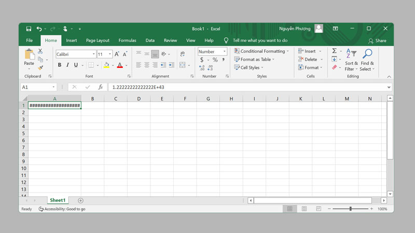Select the Sheet1 tab
The image size is (415, 233).
tap(58, 200)
